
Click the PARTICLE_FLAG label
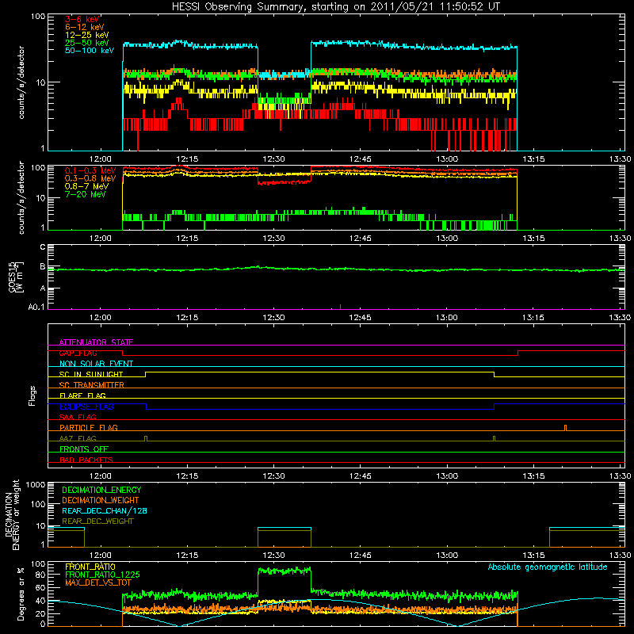click(89, 427)
